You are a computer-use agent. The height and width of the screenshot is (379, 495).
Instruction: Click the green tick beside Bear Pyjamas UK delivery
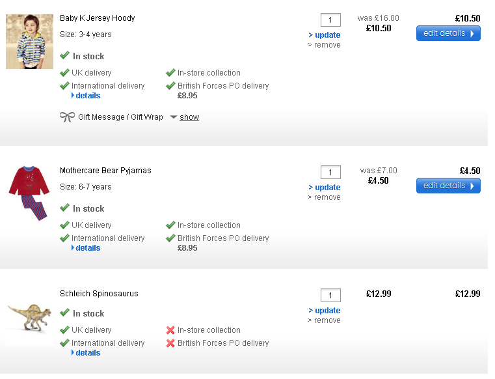64,225
